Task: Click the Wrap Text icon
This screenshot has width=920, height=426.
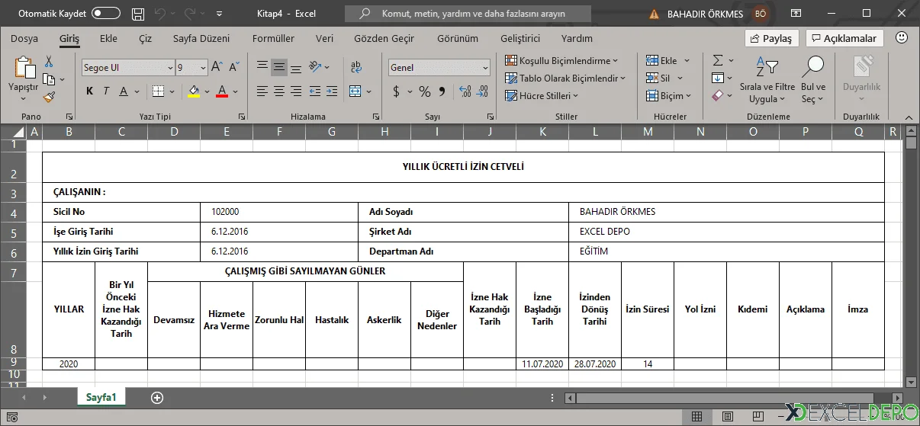Action: pyautogui.click(x=355, y=67)
